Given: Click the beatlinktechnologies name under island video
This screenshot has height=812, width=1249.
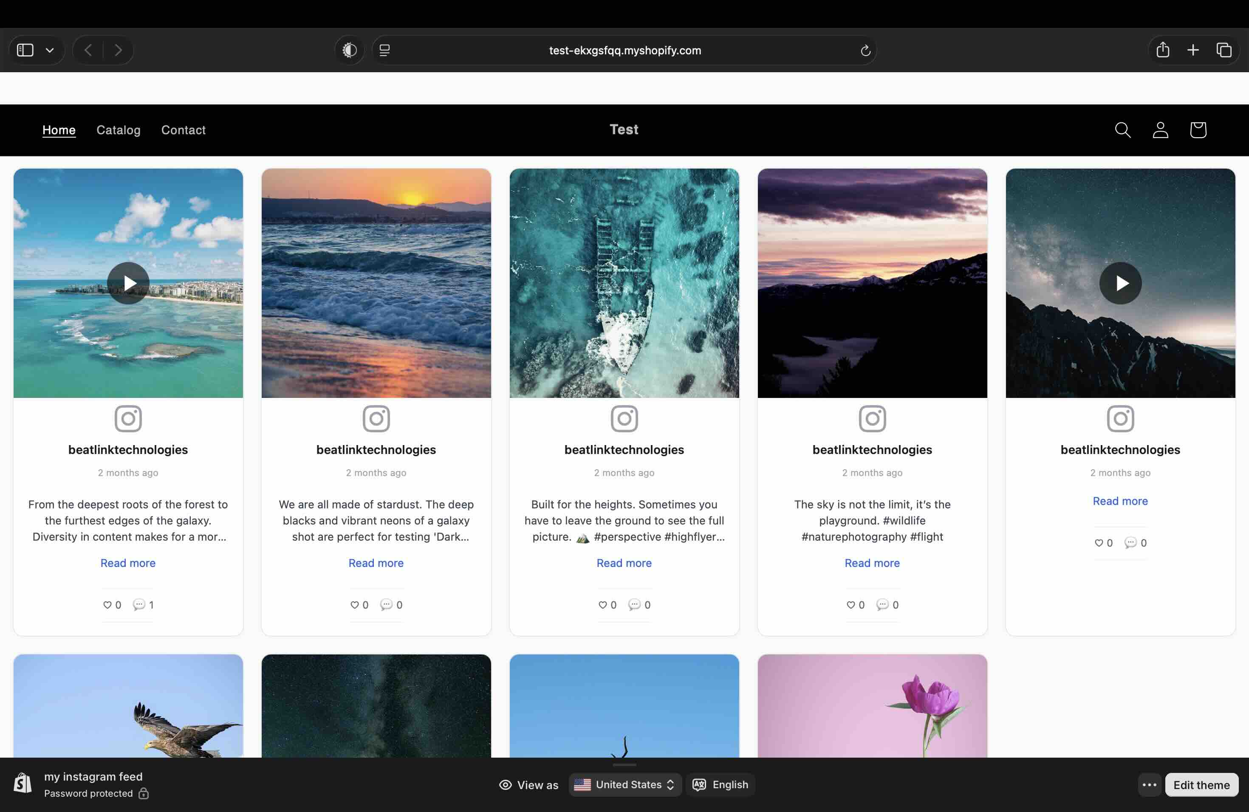Looking at the screenshot, I should [128, 450].
